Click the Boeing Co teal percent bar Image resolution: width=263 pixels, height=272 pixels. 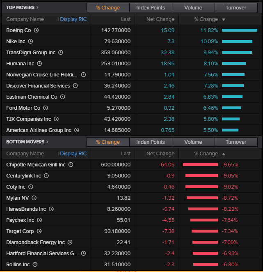[240, 30]
